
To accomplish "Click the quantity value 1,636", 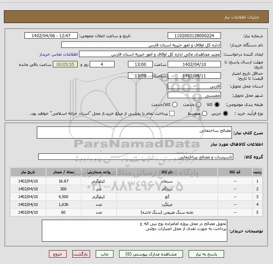I will [x=63, y=204].
